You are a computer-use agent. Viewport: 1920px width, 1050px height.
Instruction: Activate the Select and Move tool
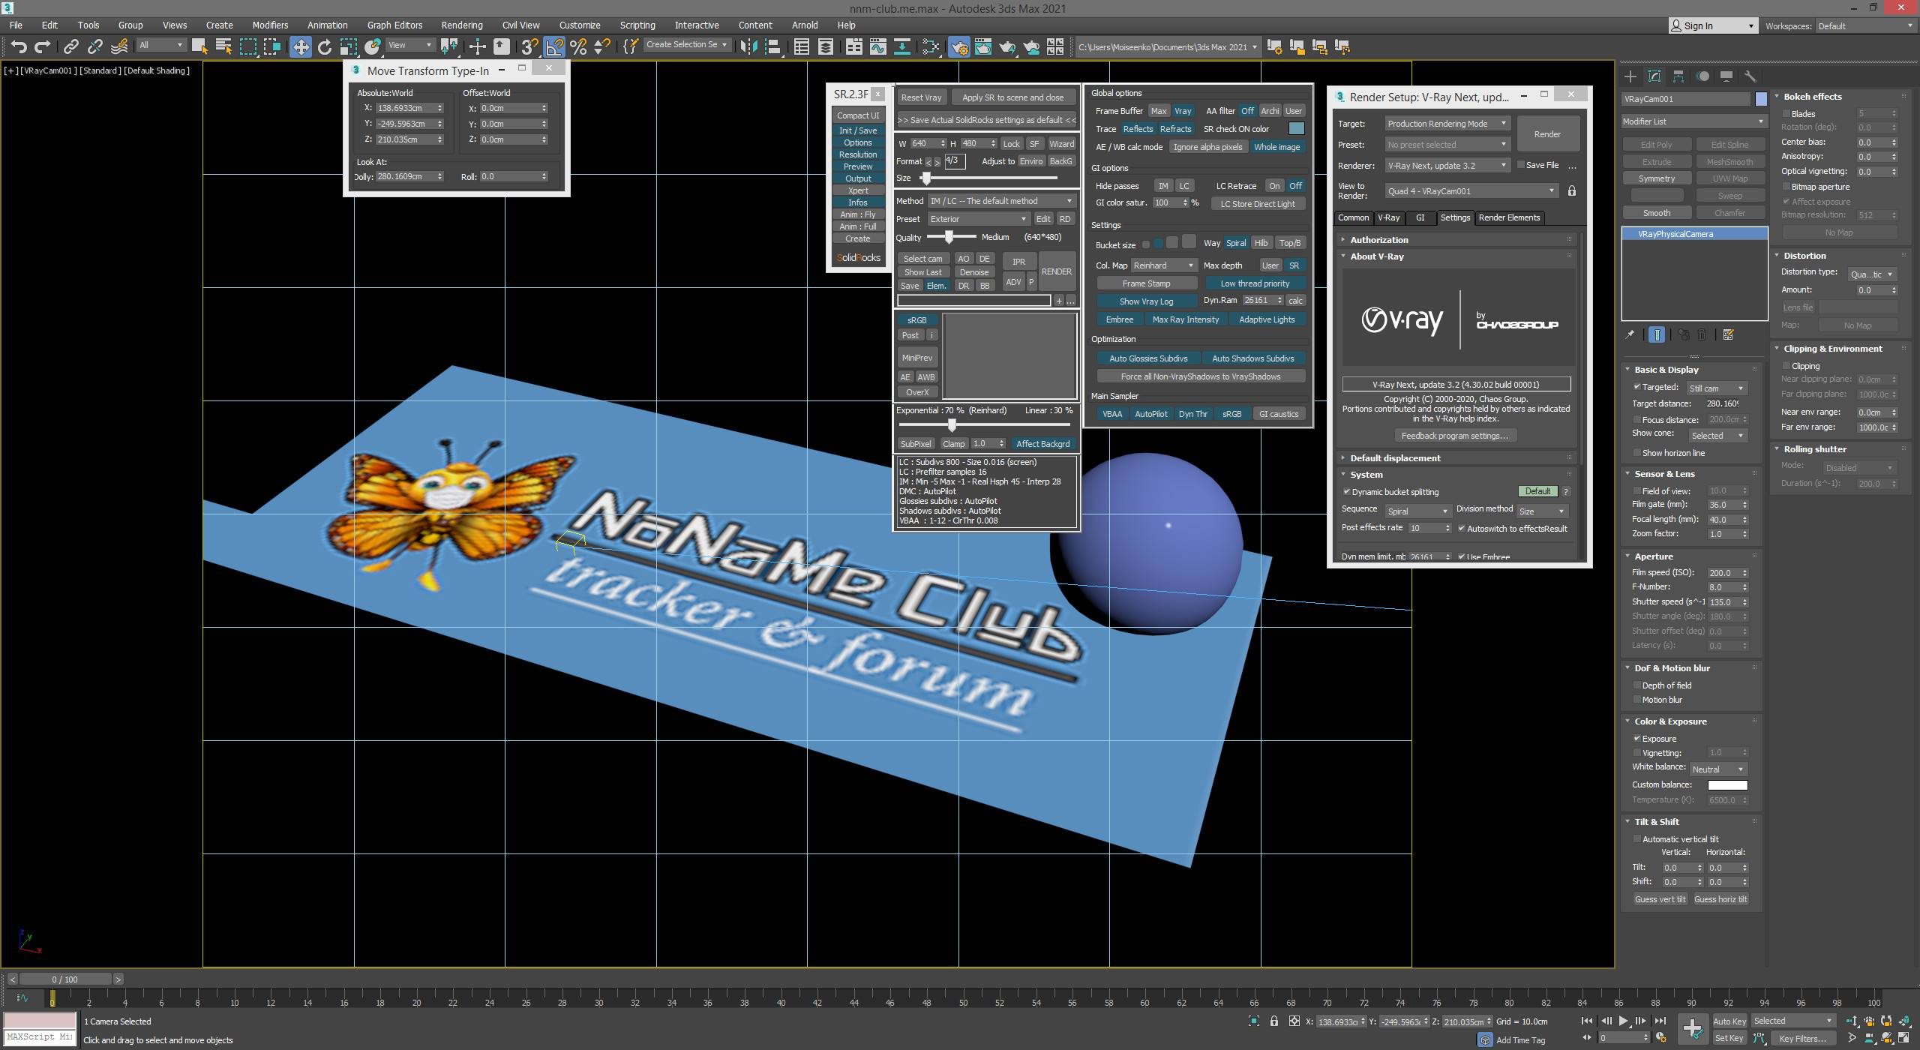[300, 46]
